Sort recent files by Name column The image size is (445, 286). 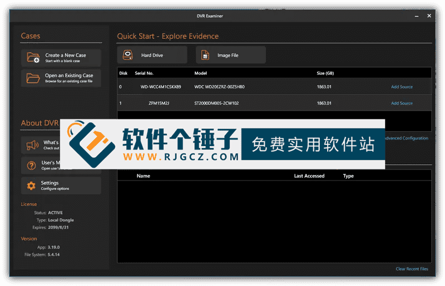[144, 175]
